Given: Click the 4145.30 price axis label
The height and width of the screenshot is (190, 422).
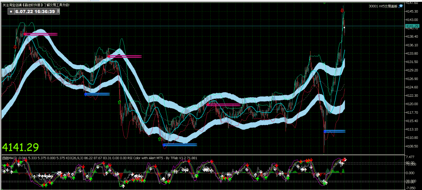Looking at the screenshot, I should click(412, 11).
